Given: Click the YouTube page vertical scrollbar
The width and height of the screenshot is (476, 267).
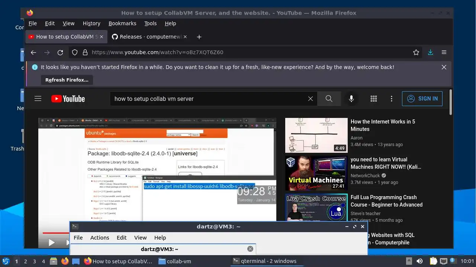Looking at the screenshot, I should [451, 102].
